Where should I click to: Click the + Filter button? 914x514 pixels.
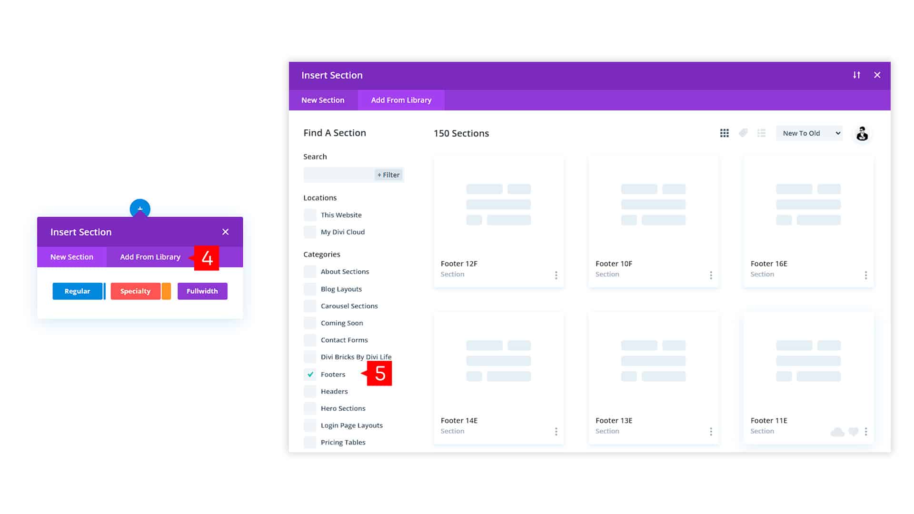point(388,175)
